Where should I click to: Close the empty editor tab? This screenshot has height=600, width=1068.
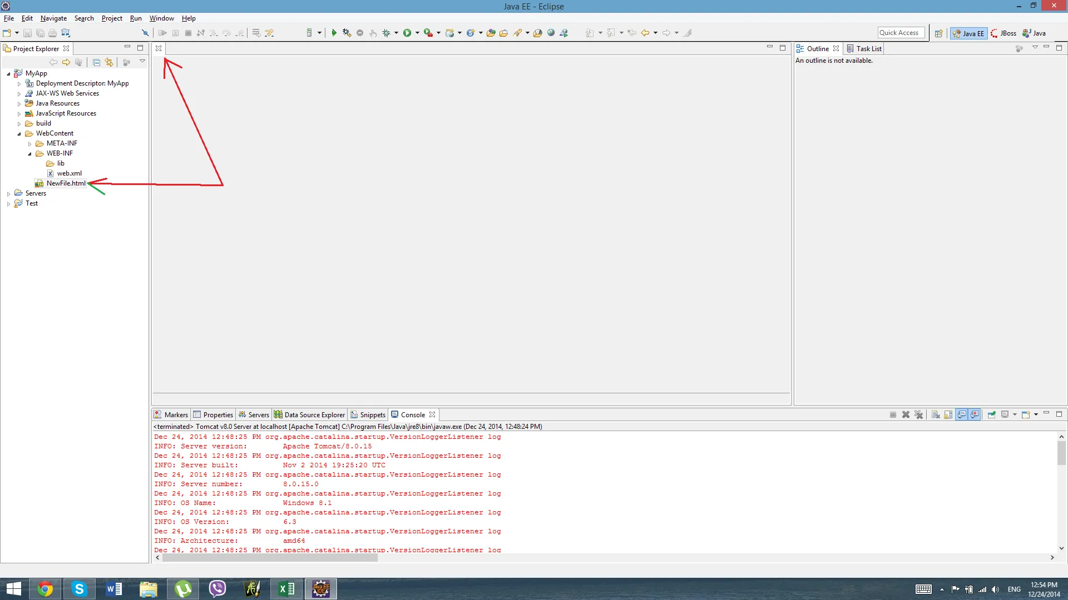point(159,48)
